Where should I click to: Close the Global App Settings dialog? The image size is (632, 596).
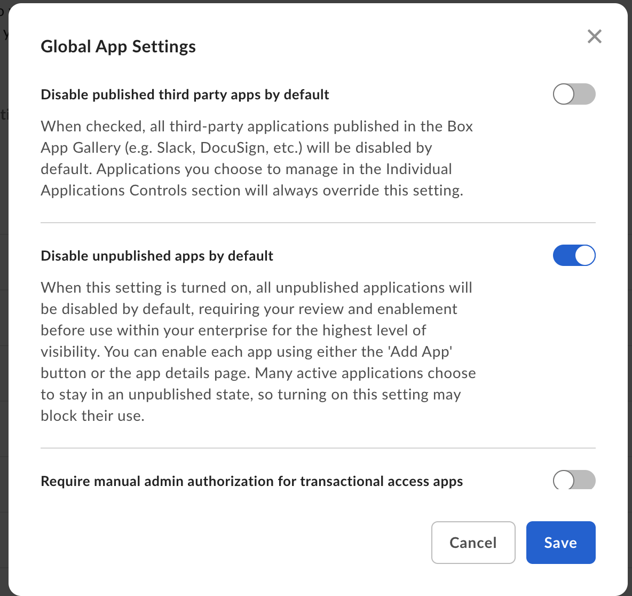pos(595,36)
